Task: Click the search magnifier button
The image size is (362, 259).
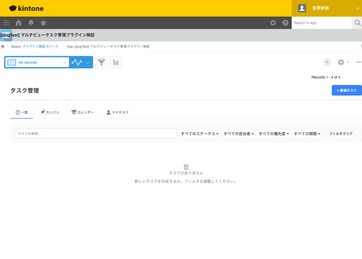Action: pos(357,23)
